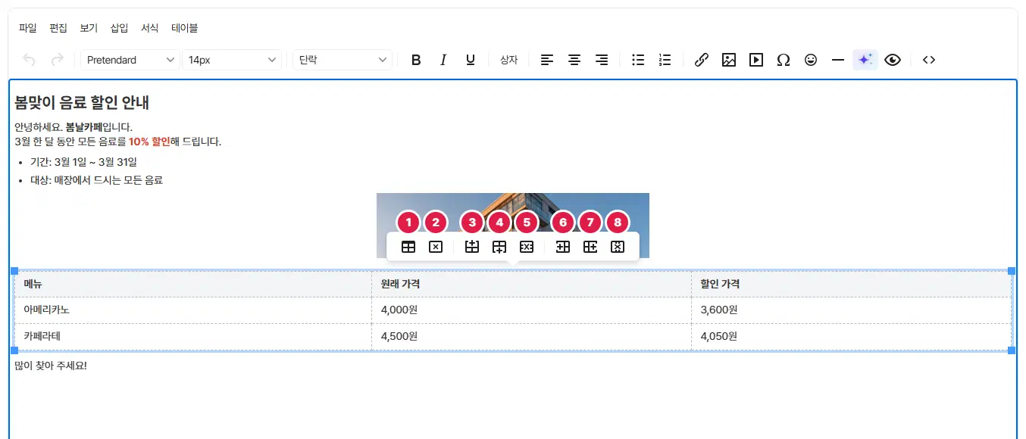Viewport: 1026px width, 439px height.
Task: Redo the last undone edit
Action: [57, 60]
